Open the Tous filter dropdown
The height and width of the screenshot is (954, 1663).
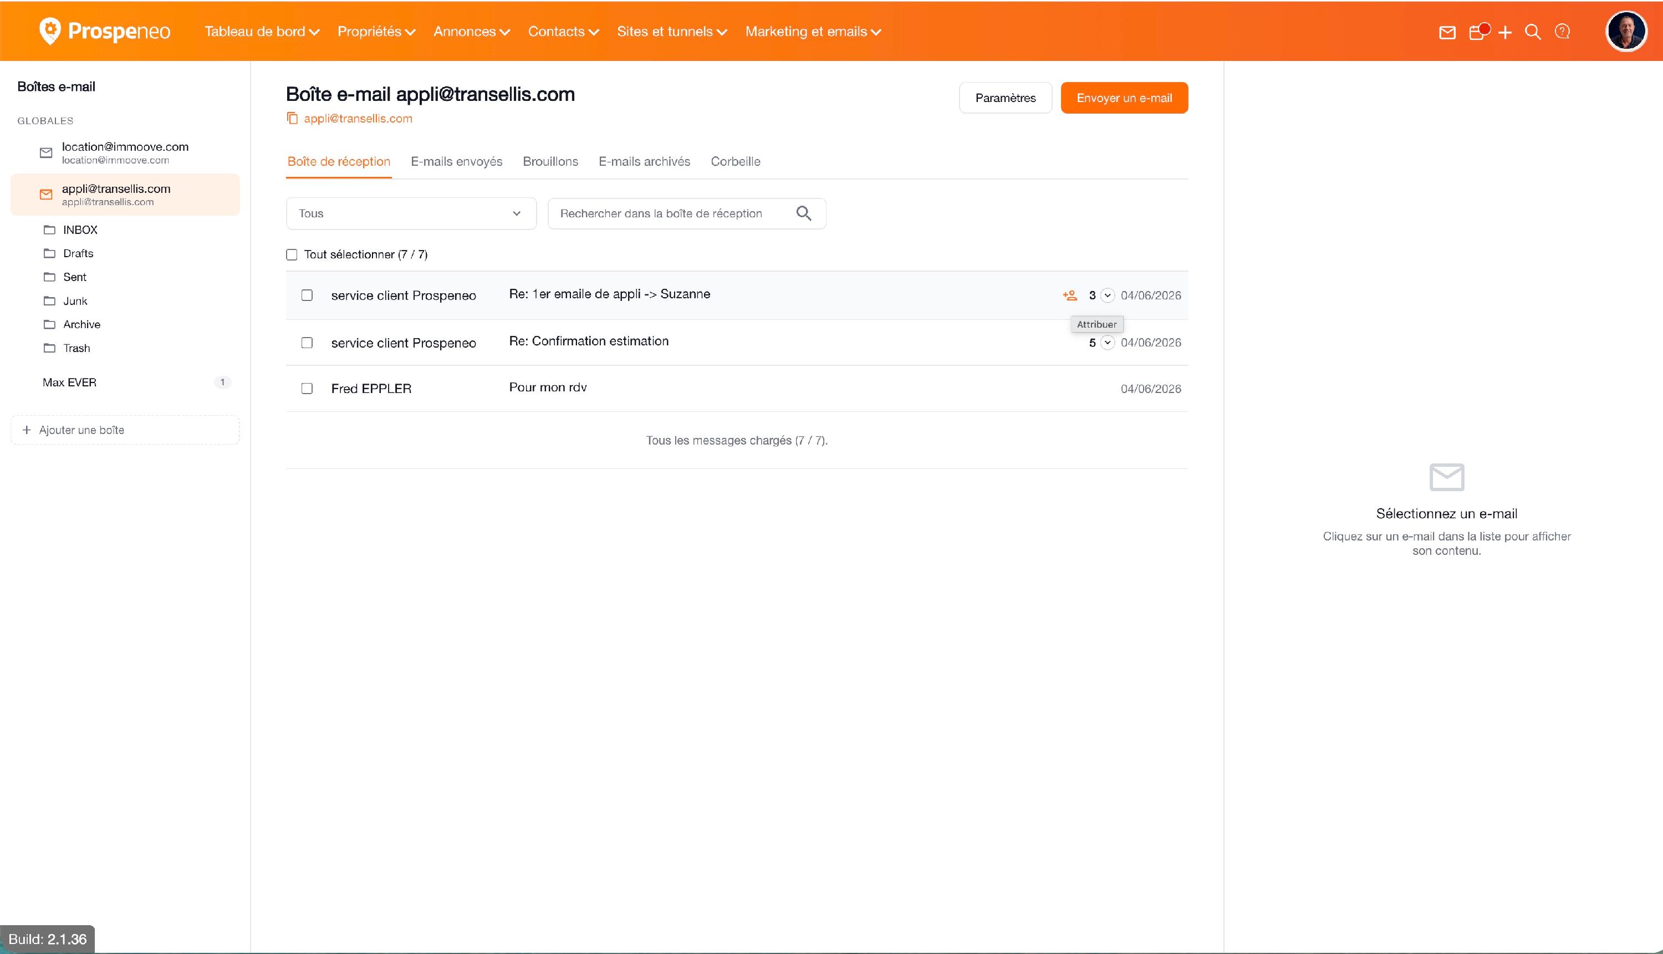tap(411, 213)
